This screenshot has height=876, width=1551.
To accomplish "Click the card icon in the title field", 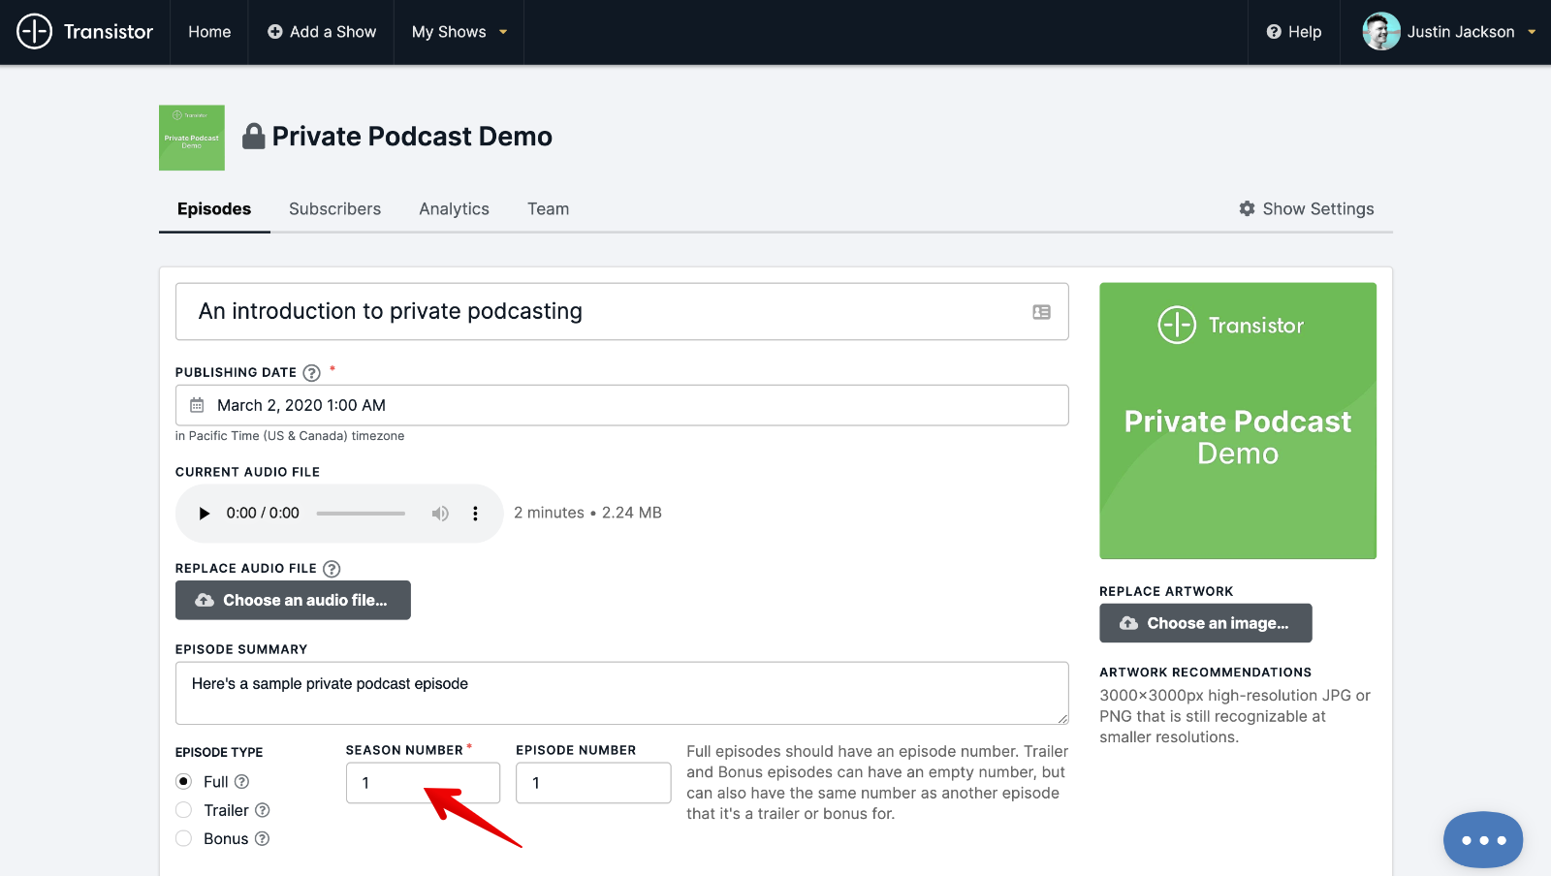I will tap(1041, 312).
